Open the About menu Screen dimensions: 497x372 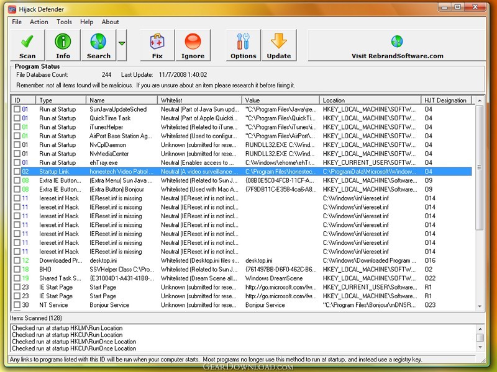point(111,22)
